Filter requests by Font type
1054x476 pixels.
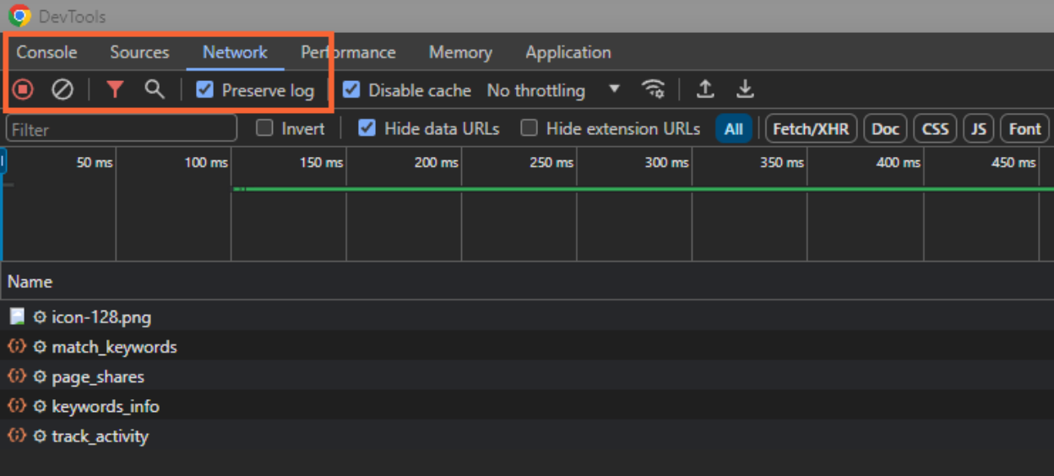coord(1024,129)
